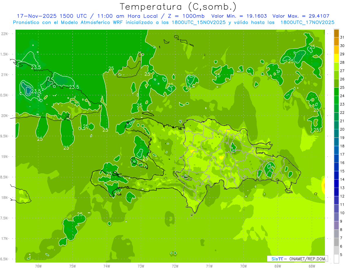Click legend value 20
Screen dimensions: 350x270
pos(342,129)
